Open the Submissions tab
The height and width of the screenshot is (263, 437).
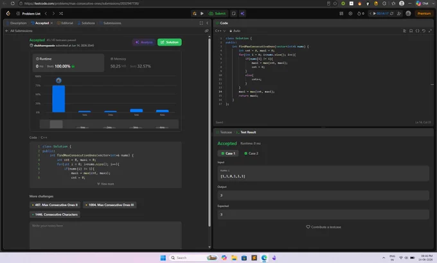coord(111,23)
